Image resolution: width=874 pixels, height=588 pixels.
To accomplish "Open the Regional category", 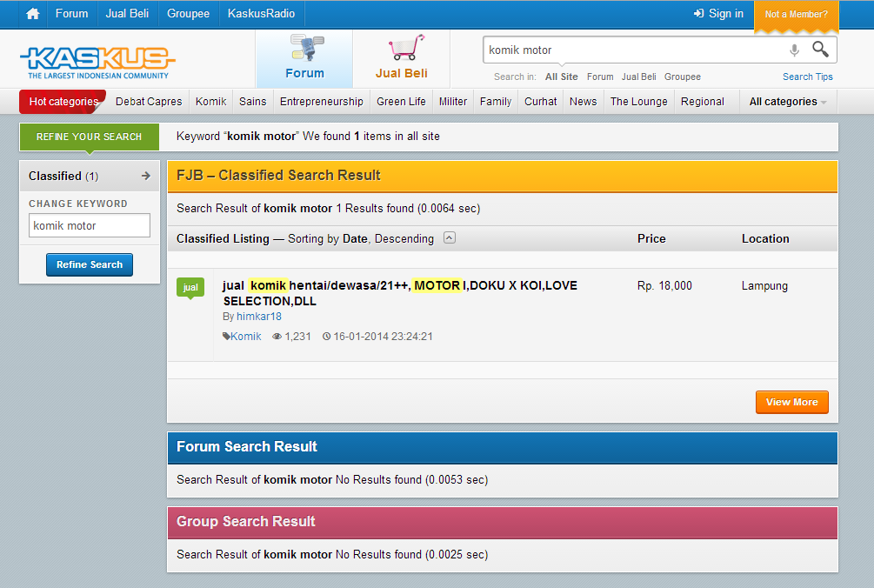I will click(703, 102).
